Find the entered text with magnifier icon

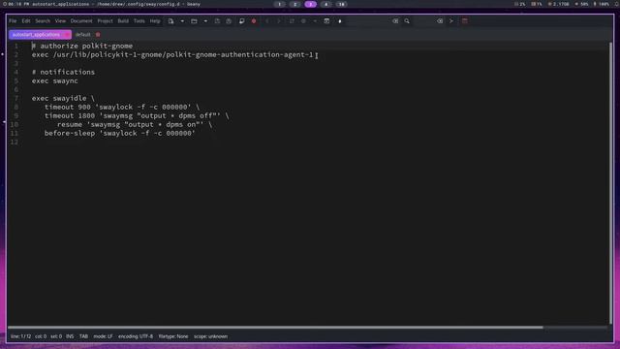point(407,21)
